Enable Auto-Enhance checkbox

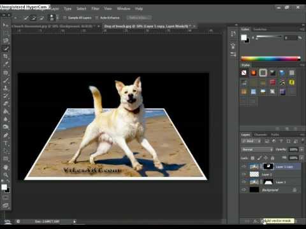click(97, 18)
